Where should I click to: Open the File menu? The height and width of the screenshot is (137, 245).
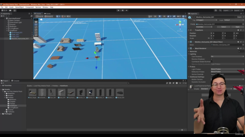tap(2, 7)
